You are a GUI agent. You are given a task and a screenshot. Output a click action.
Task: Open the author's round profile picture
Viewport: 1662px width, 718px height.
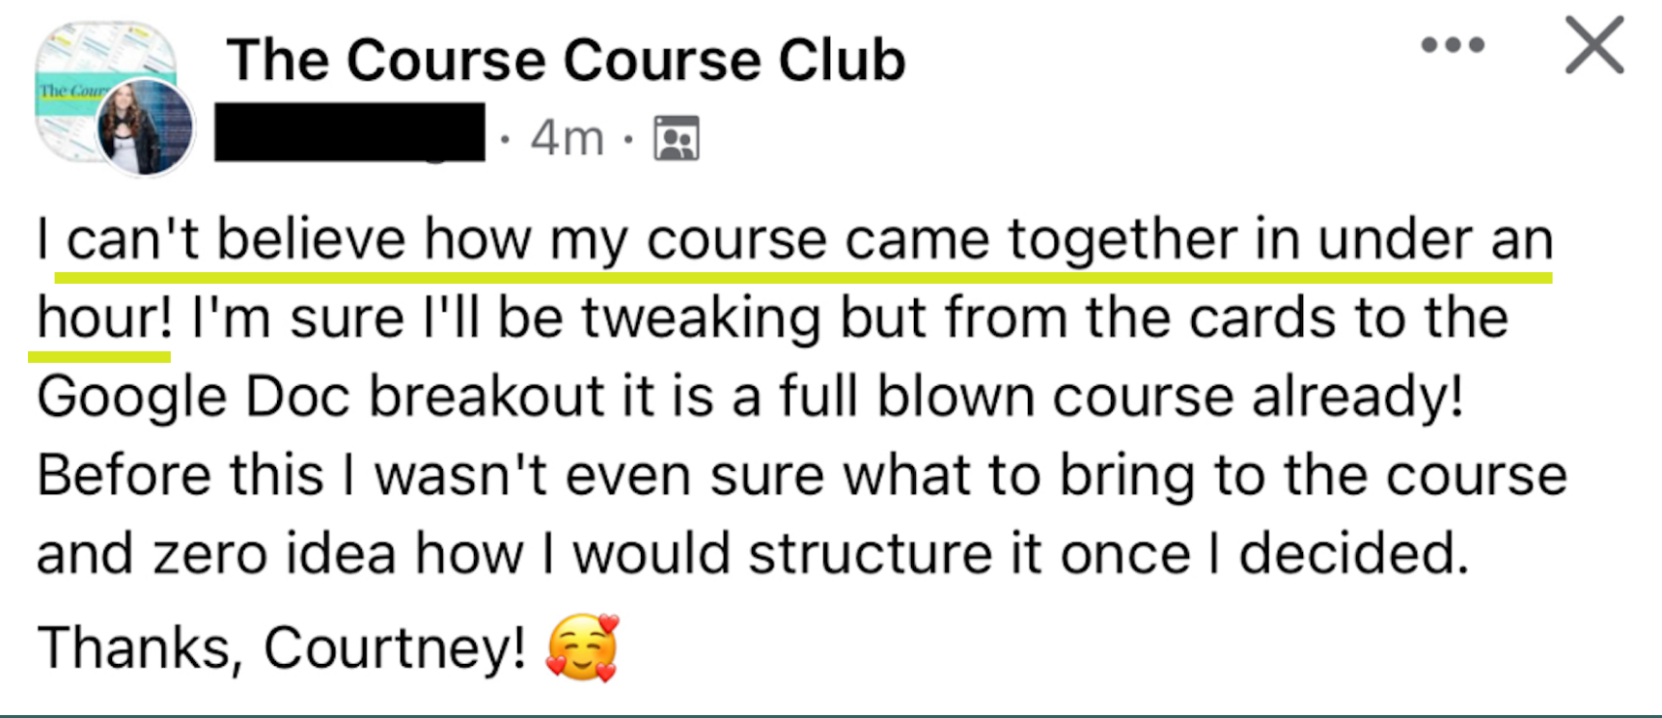pyautogui.click(x=145, y=127)
